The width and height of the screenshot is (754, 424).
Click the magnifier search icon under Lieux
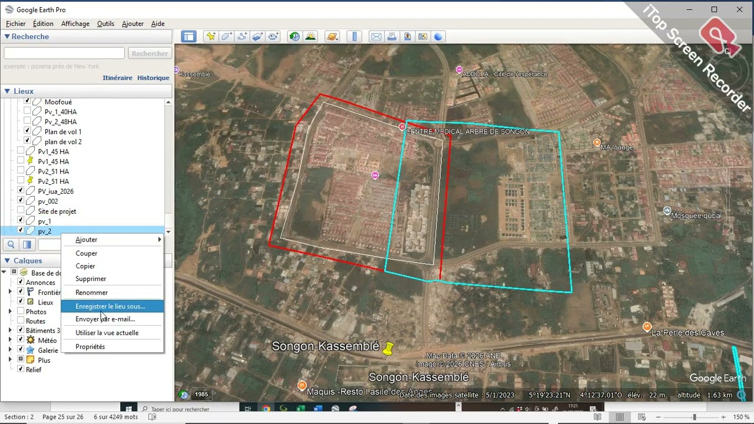coord(11,244)
